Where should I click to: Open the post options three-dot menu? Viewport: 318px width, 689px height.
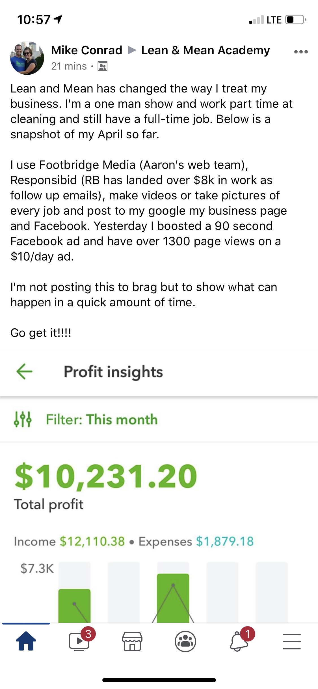coord(301,52)
